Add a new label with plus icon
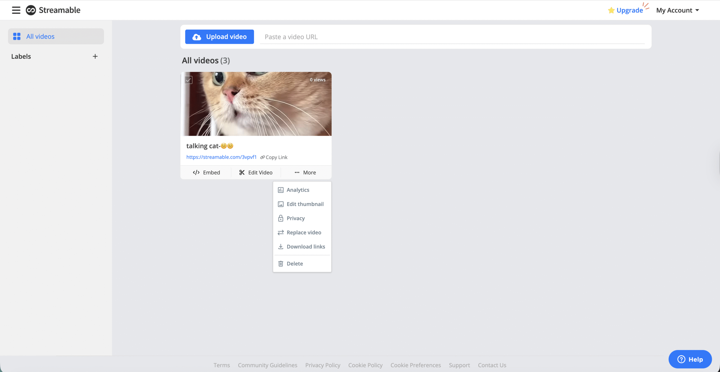Image resolution: width=720 pixels, height=372 pixels. click(95, 56)
